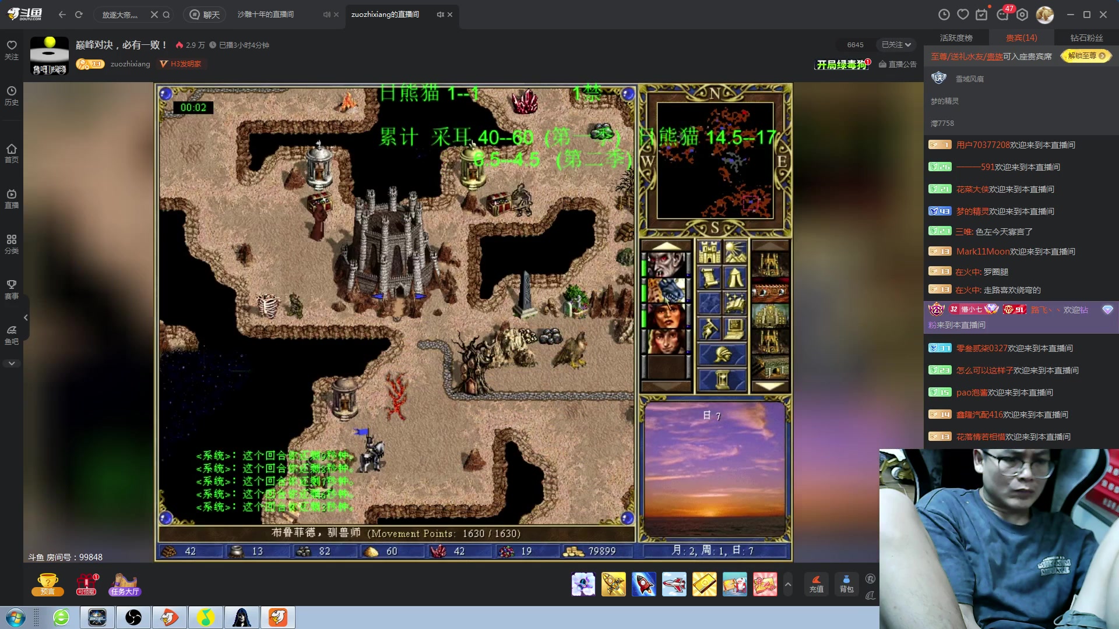Screen dimensions: 1119x629
Task: Switch to 贵宾(14) tab
Action: point(1021,38)
